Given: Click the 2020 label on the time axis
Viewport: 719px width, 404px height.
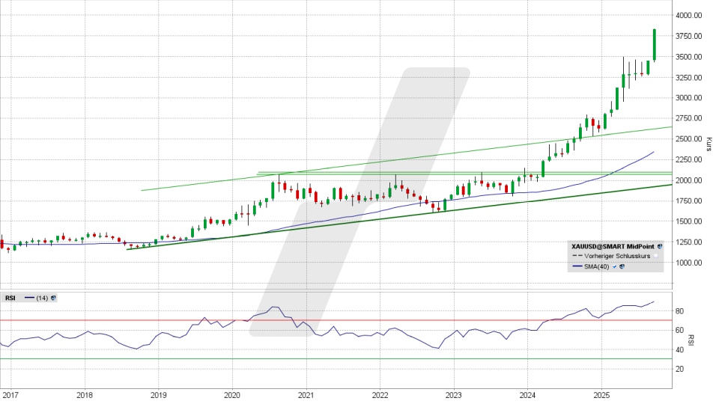Looking at the screenshot, I should 231,394.
